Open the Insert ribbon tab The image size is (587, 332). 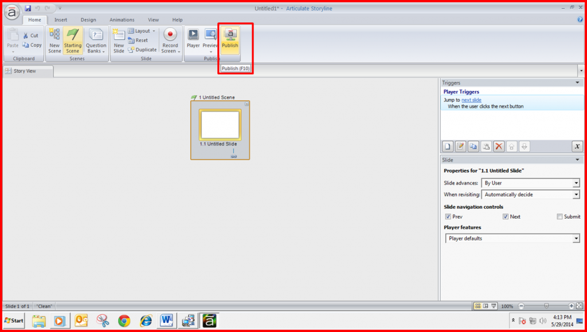61,20
